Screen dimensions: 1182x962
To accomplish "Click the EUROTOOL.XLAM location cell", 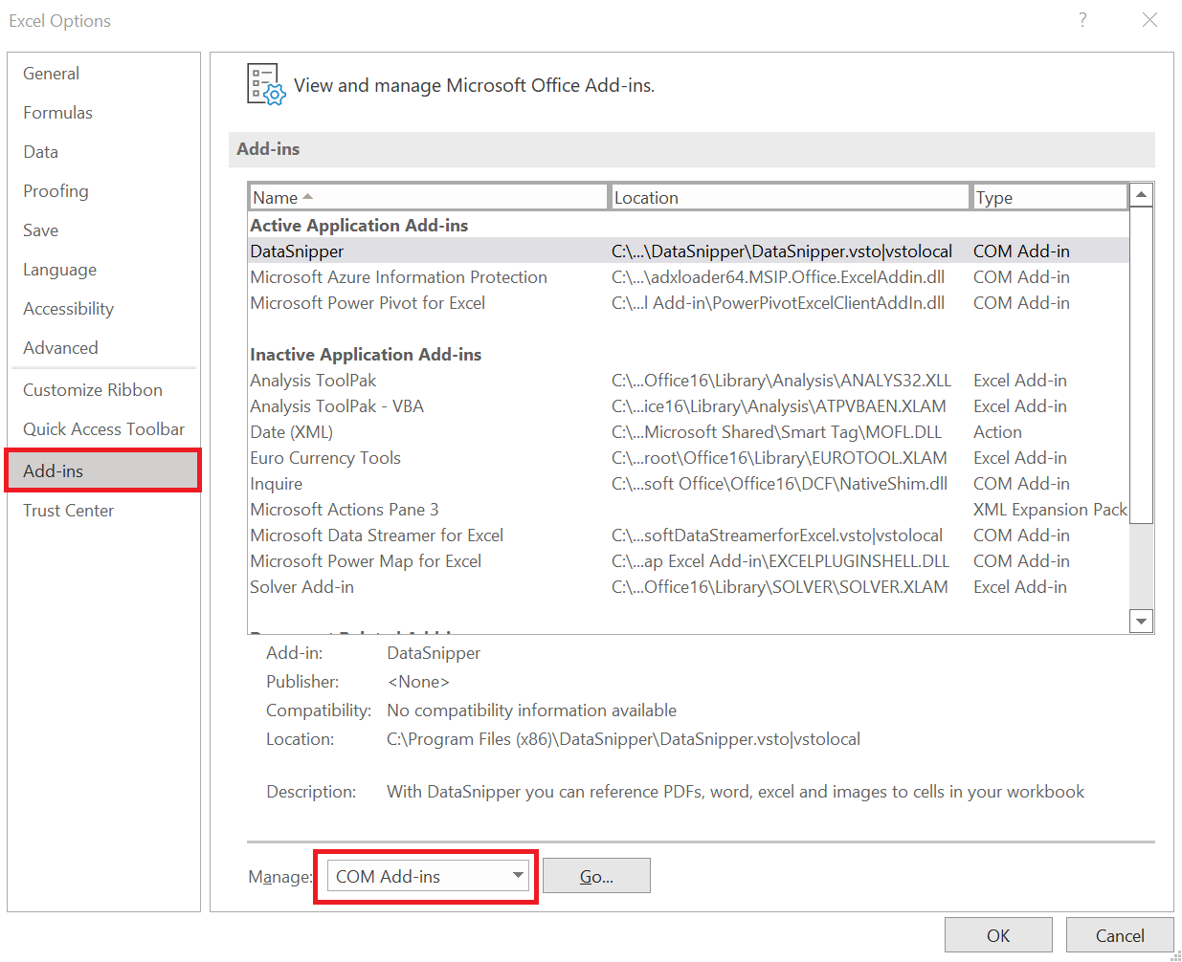I will point(779,457).
